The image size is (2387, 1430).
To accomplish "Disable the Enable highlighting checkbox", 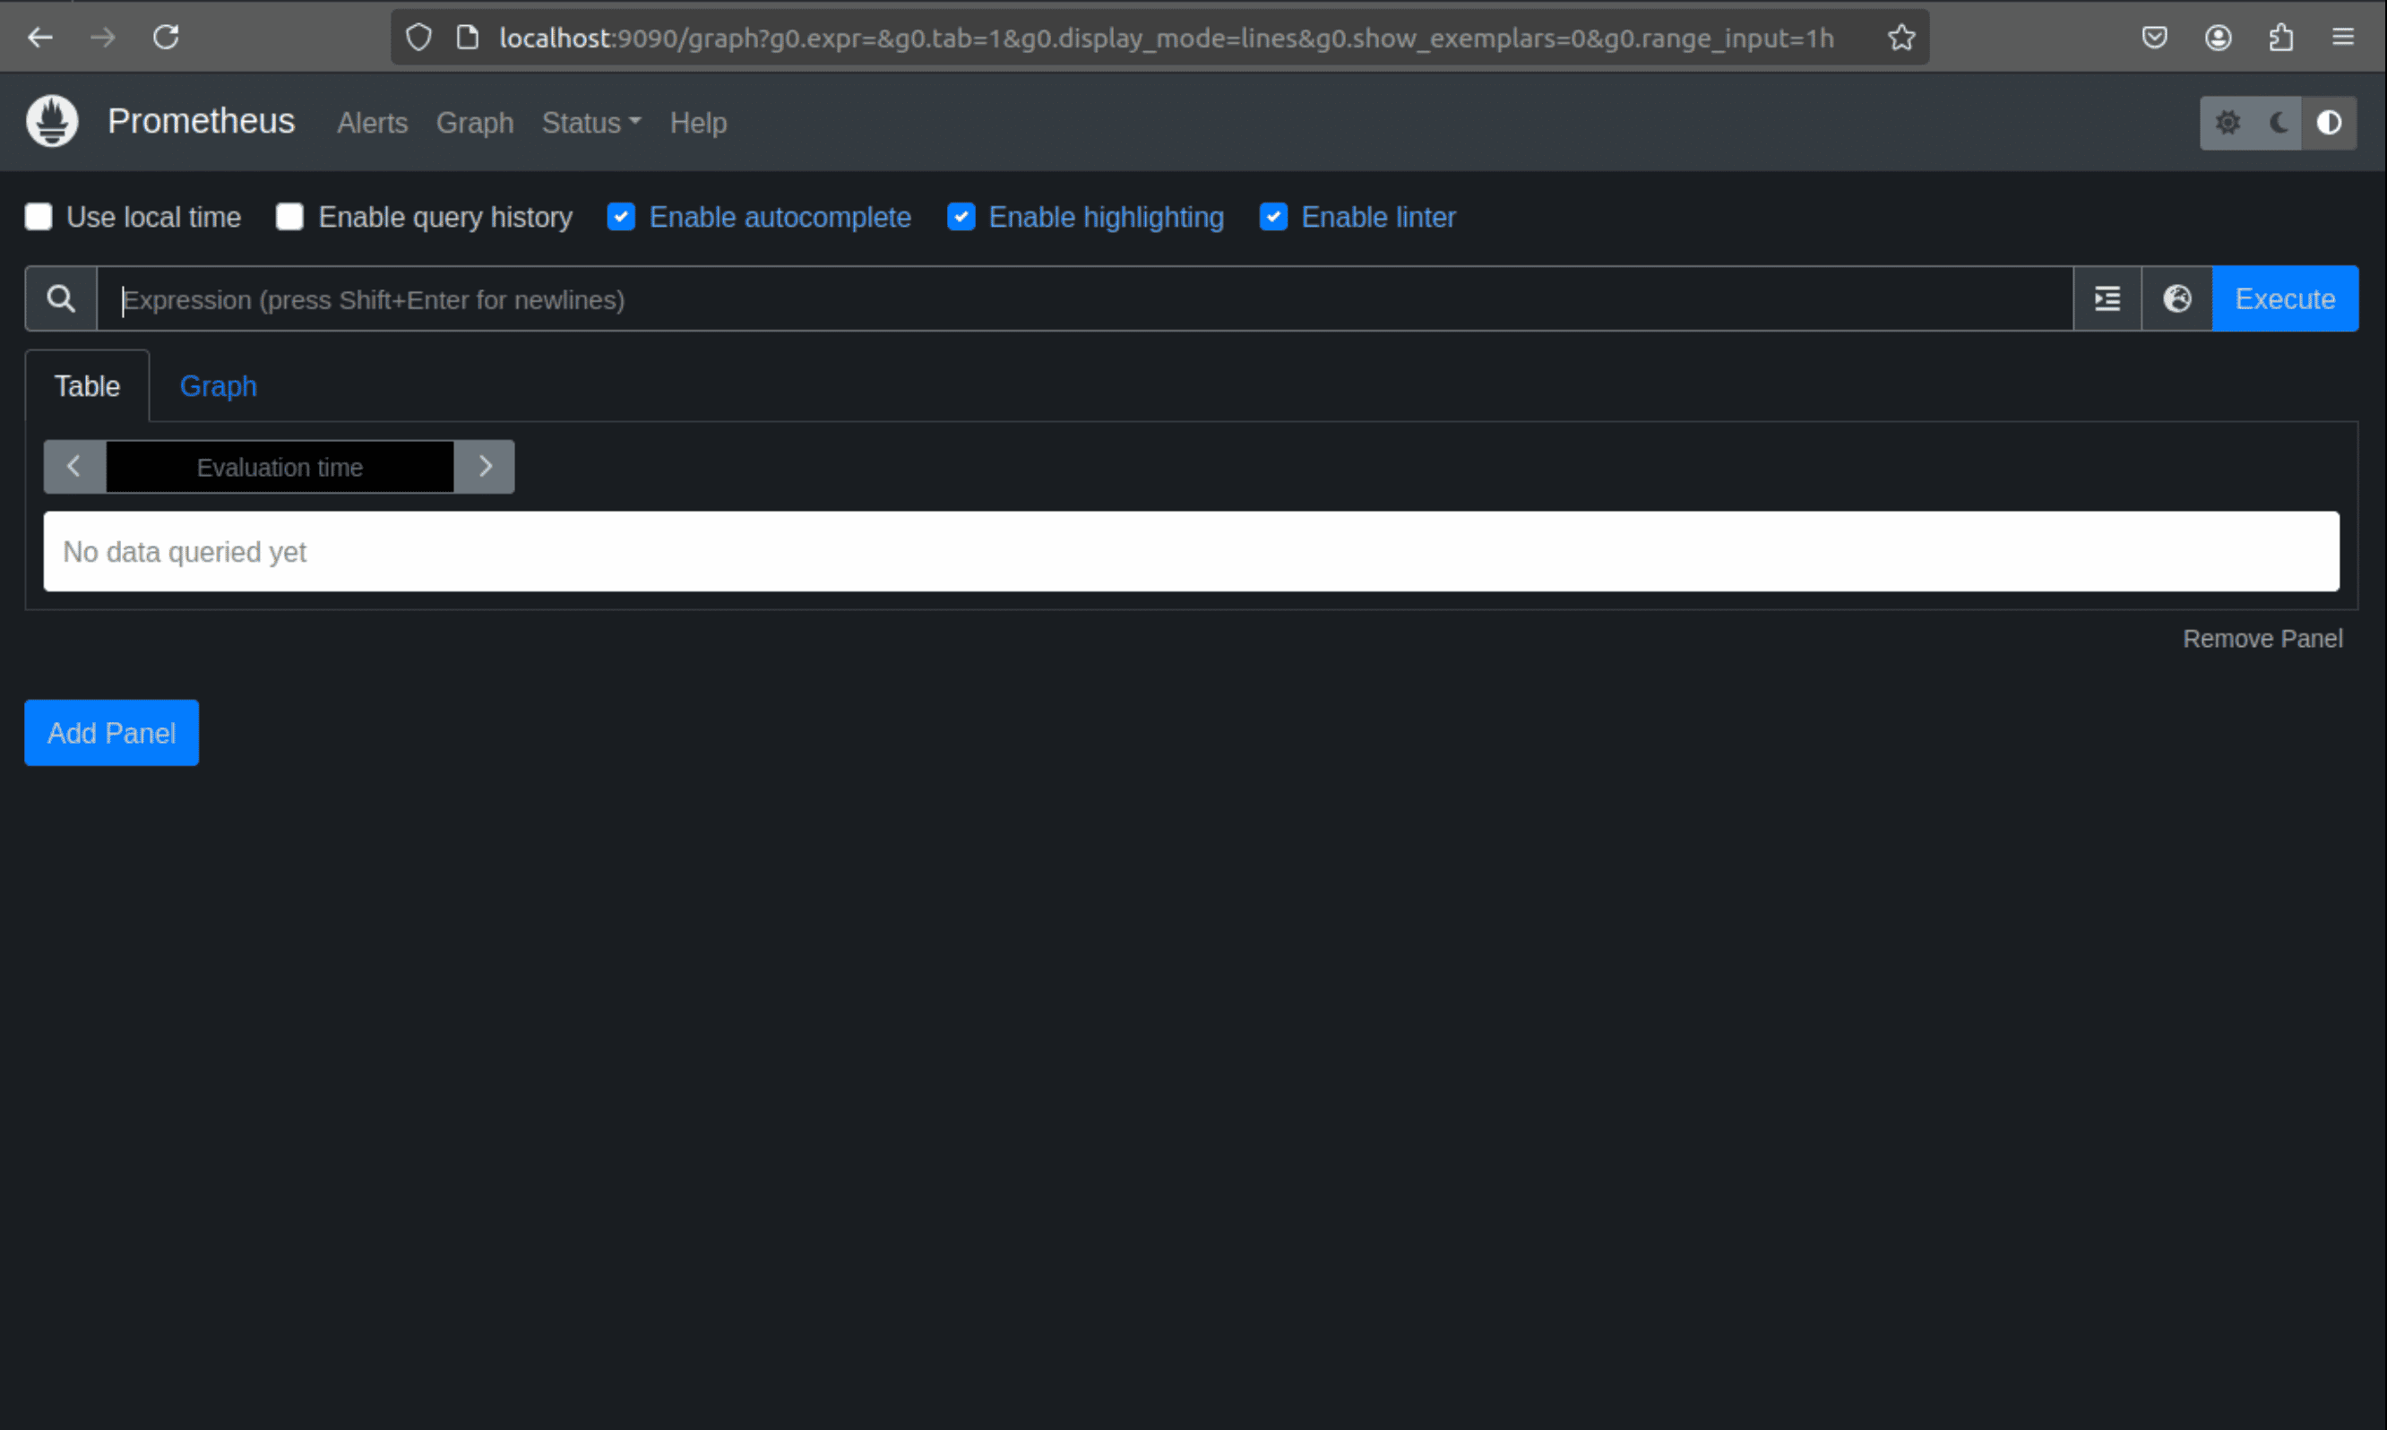I will click(x=961, y=217).
